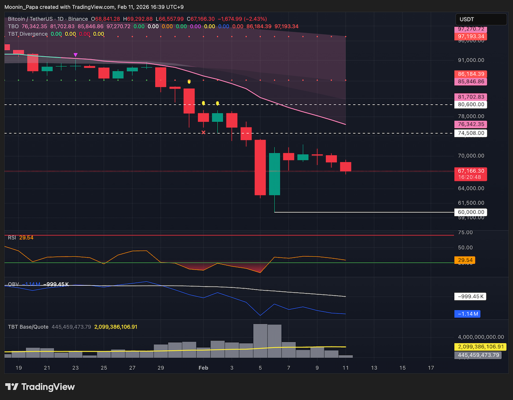Click the 19 date on the time axis
The height and width of the screenshot is (400, 513).
tap(19, 367)
